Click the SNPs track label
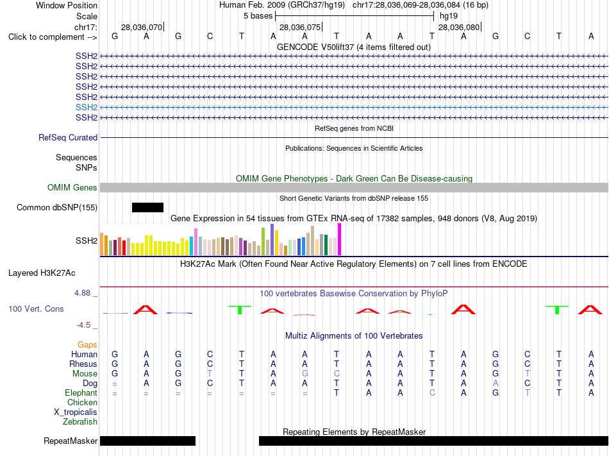Screen dimensions: 609x456 point(87,167)
